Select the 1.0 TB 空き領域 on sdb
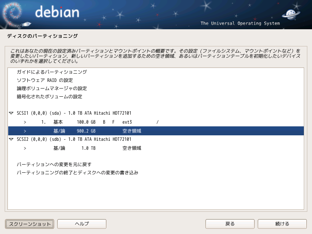The height and width of the screenshot is (234, 312). coord(156,148)
